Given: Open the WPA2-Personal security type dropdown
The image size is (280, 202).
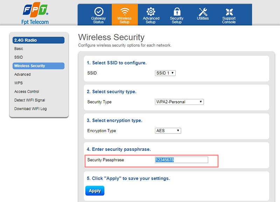Looking at the screenshot, I should tap(179, 102).
